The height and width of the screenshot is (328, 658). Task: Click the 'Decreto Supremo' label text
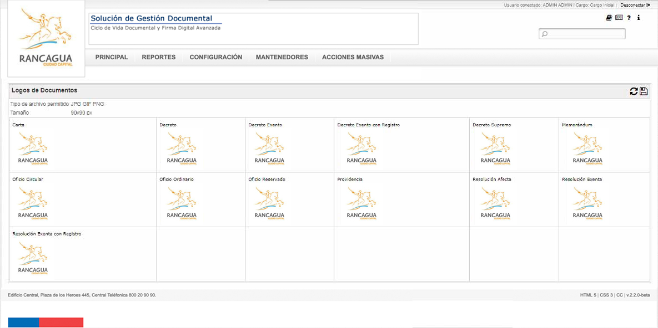tap(491, 125)
